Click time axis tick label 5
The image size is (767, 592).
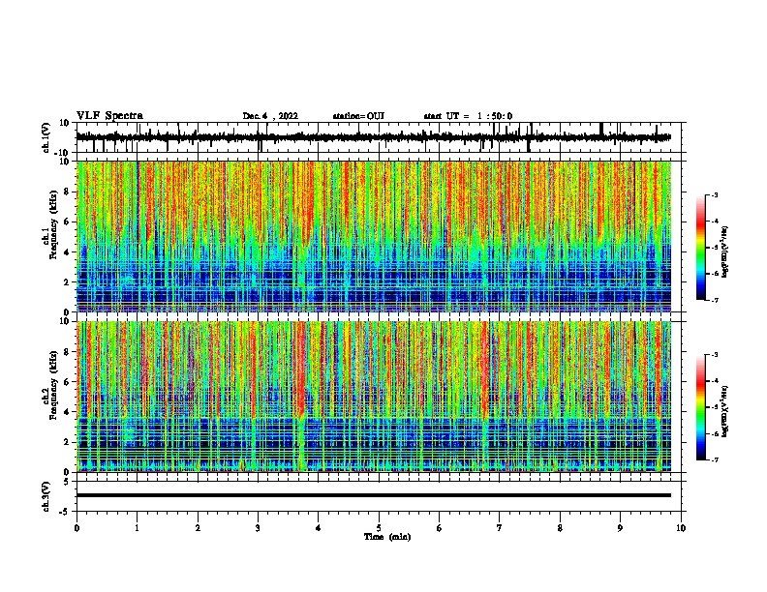(379, 528)
